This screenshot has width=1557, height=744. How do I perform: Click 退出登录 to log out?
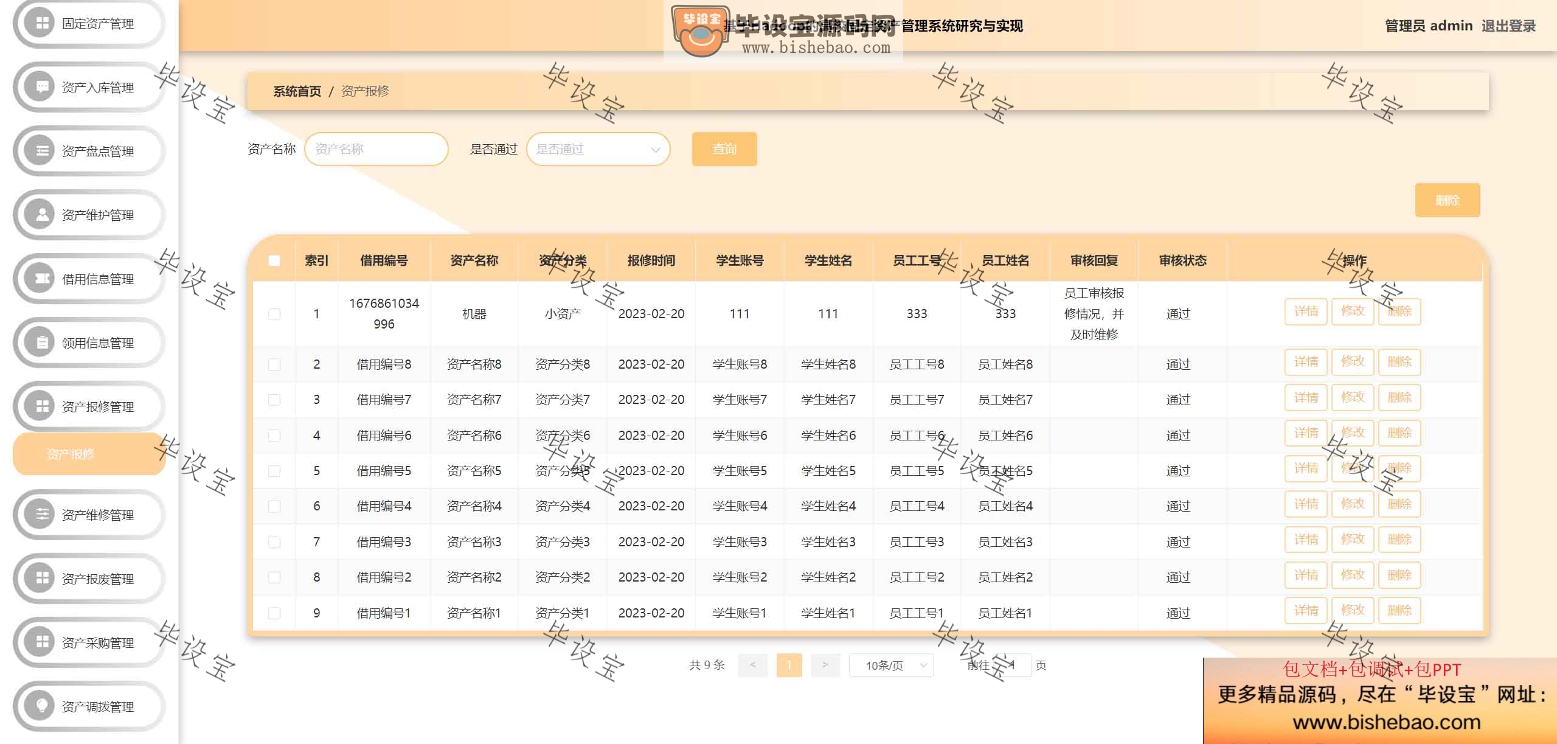[1508, 26]
